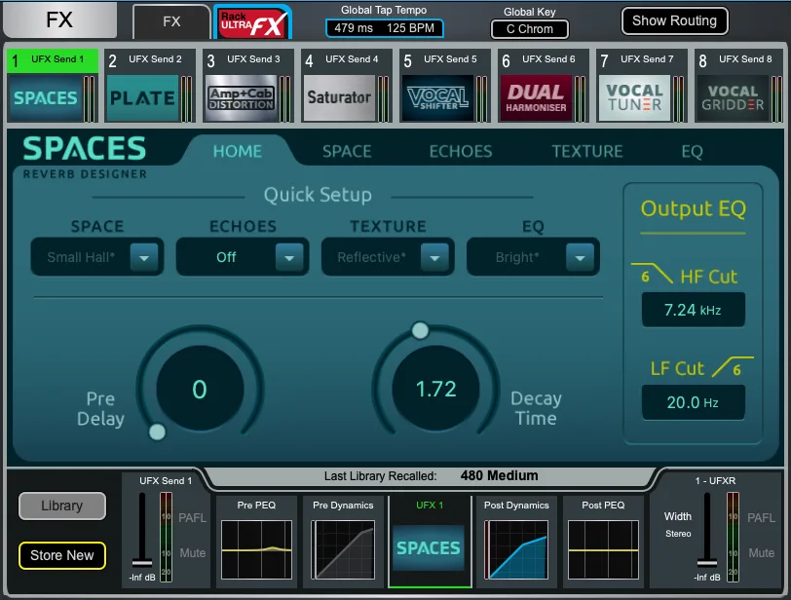Viewport: 791px width, 600px height.
Task: Click the 1 - UFXR return level fader
Action: click(707, 563)
